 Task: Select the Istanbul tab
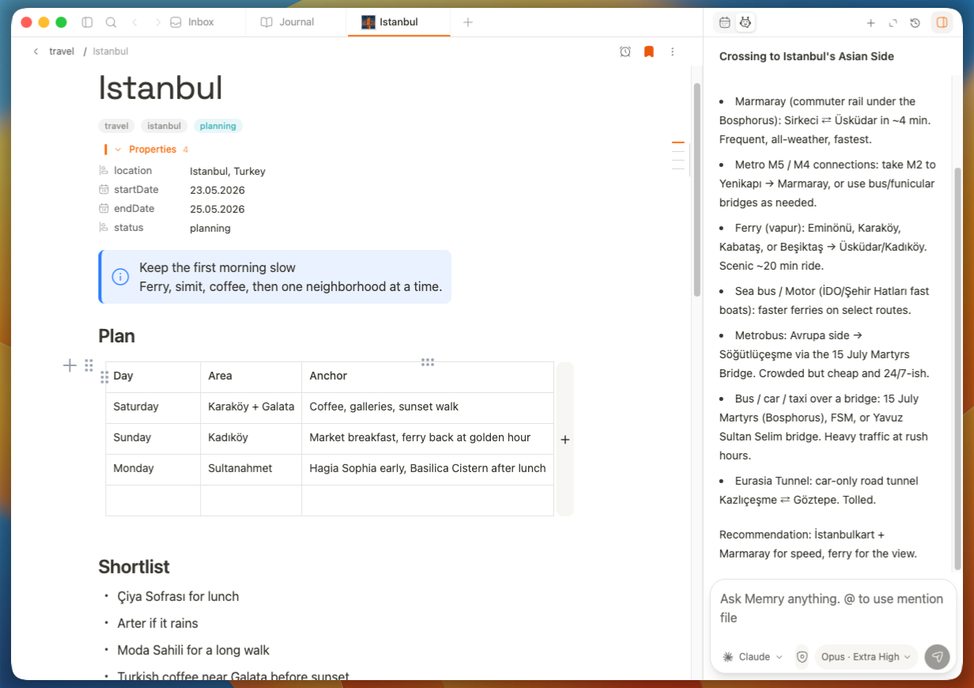398,22
